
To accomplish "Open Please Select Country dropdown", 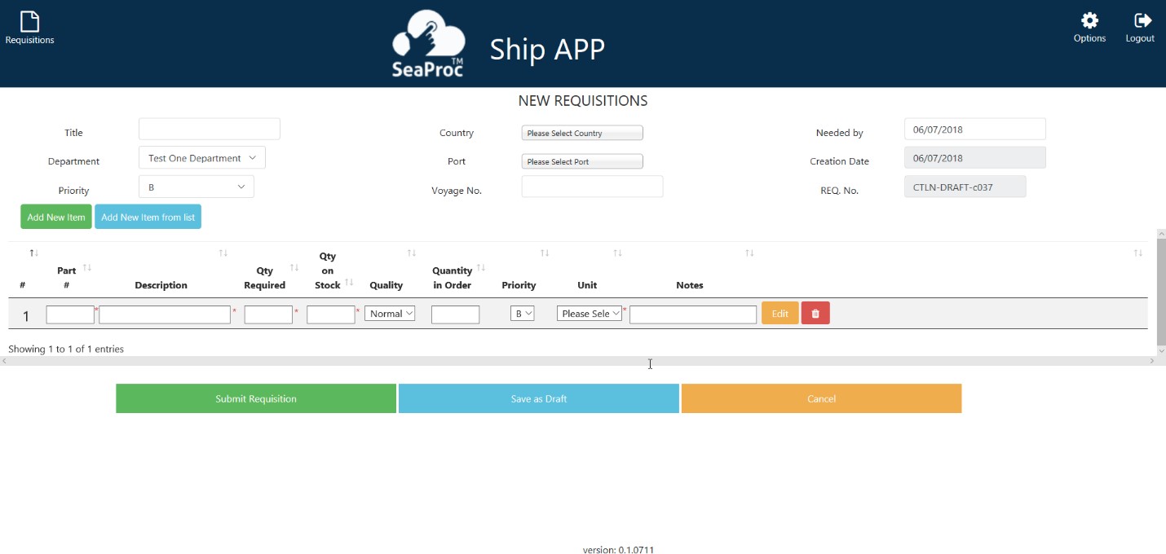I will pos(582,133).
